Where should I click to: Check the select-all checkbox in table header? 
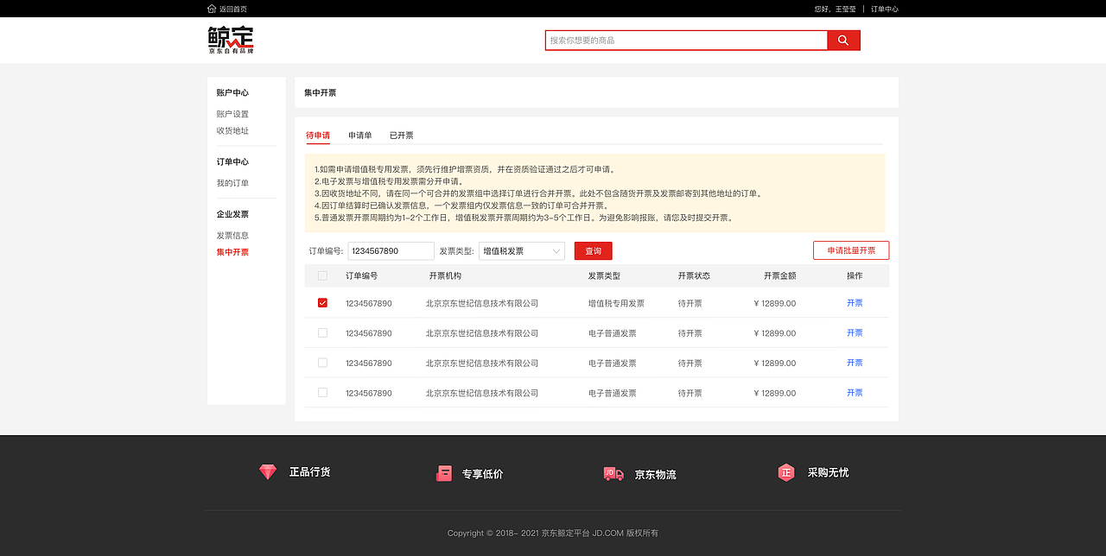tap(322, 275)
